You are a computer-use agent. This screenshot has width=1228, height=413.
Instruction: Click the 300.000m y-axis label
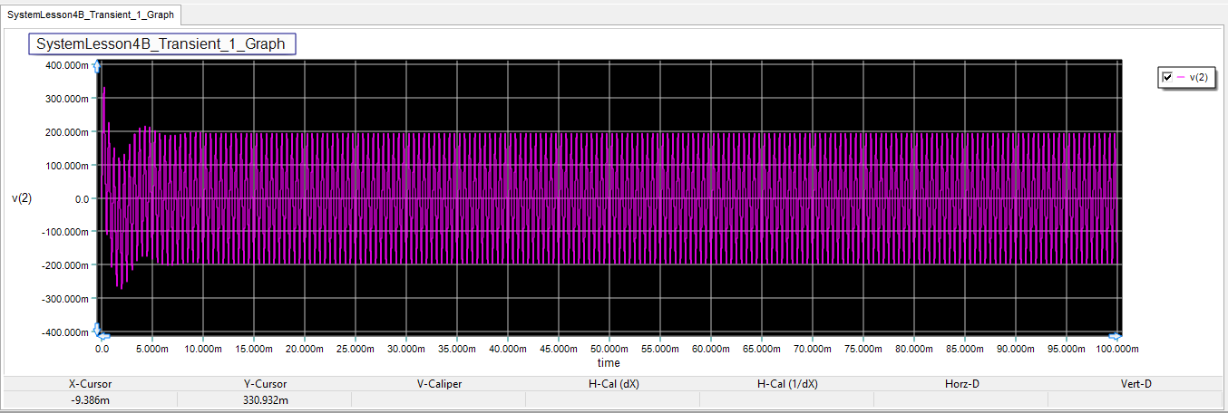click(x=67, y=99)
